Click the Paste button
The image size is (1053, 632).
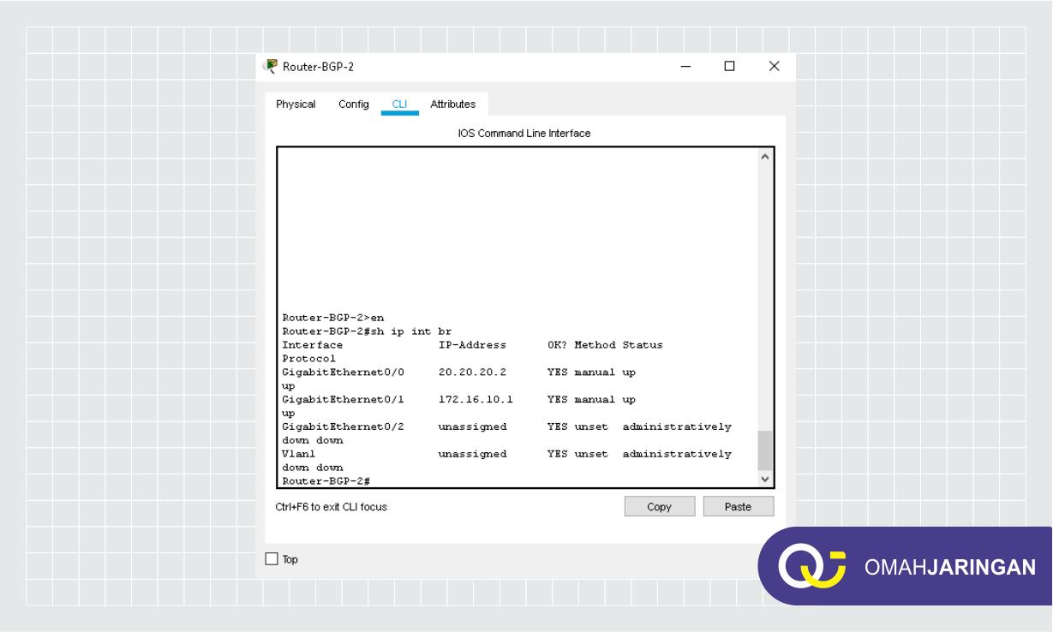pyautogui.click(x=738, y=506)
